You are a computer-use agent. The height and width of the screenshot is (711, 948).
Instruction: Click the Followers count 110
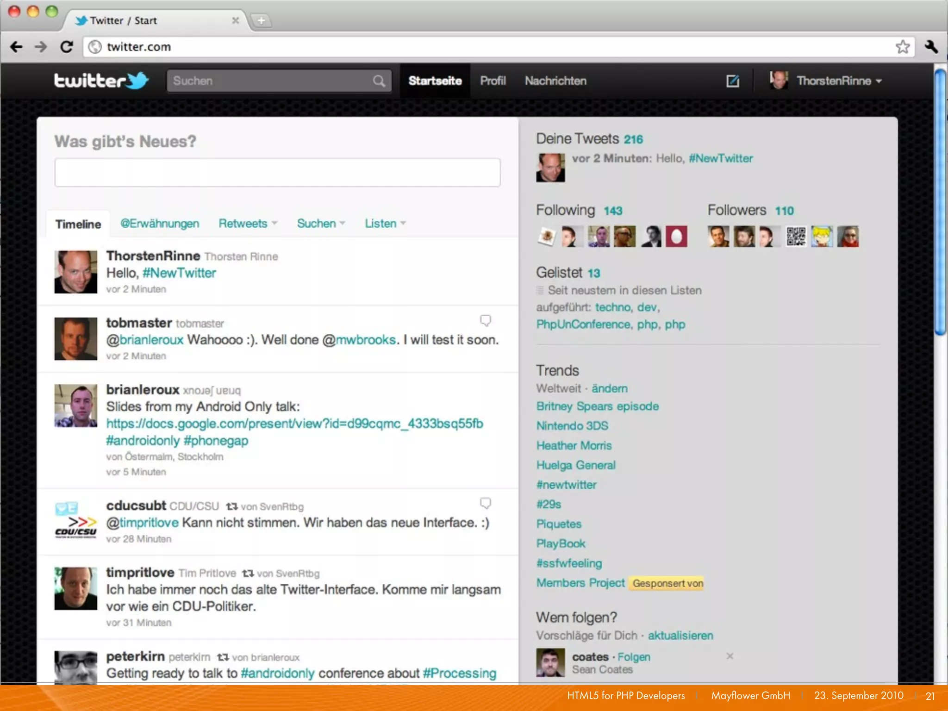[x=785, y=211]
